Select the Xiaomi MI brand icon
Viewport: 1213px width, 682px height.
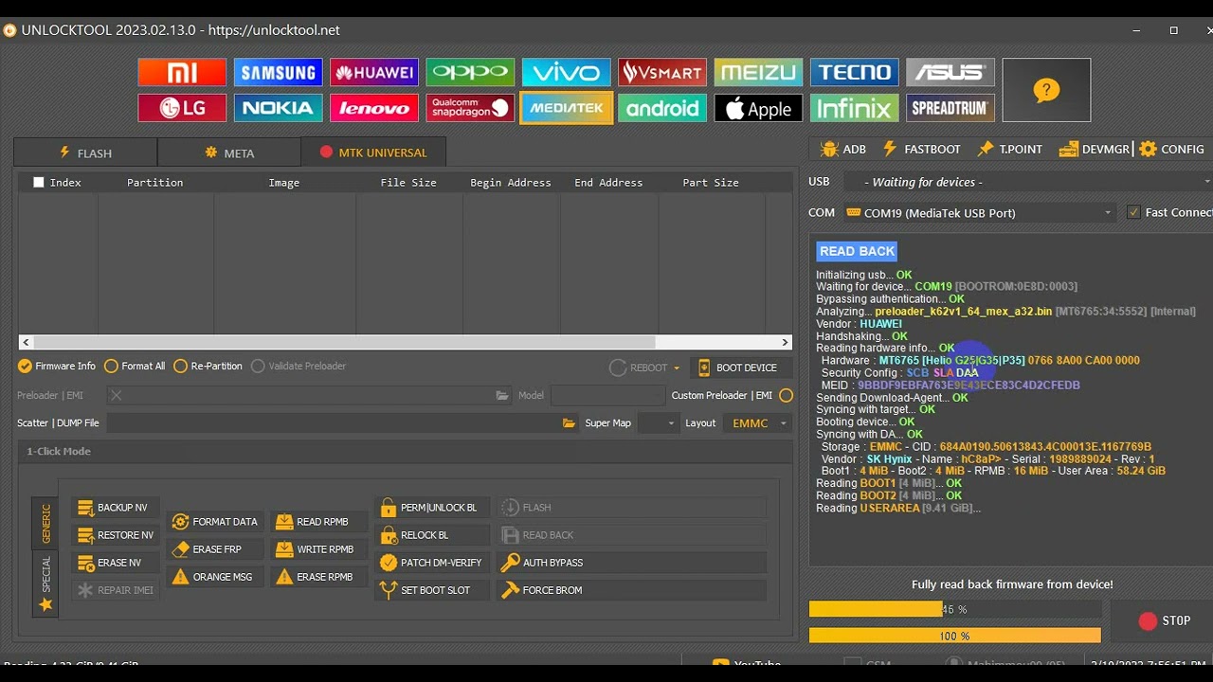click(x=182, y=72)
